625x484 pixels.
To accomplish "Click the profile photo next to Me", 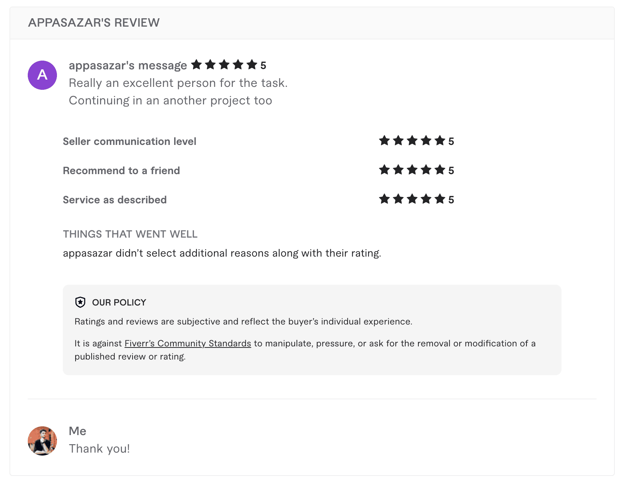I will coord(42,441).
